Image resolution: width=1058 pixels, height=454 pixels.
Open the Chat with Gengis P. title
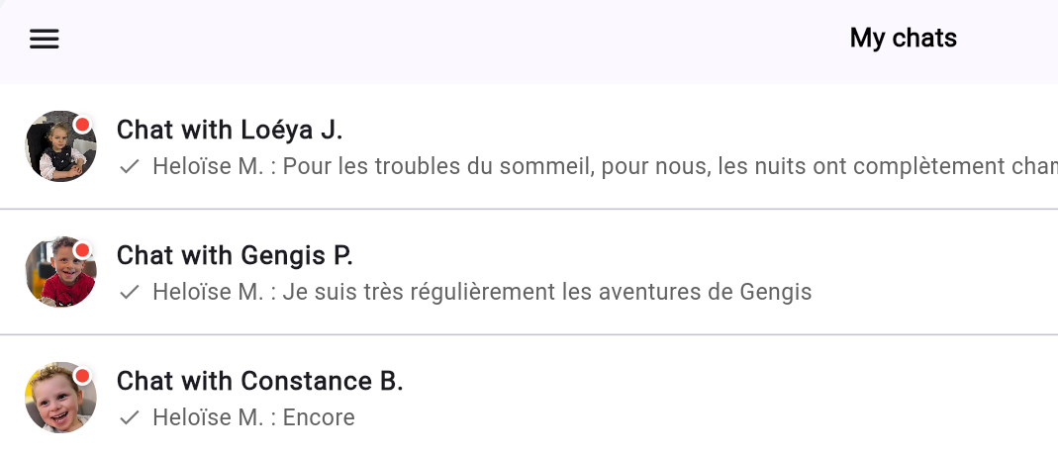pyautogui.click(x=235, y=255)
